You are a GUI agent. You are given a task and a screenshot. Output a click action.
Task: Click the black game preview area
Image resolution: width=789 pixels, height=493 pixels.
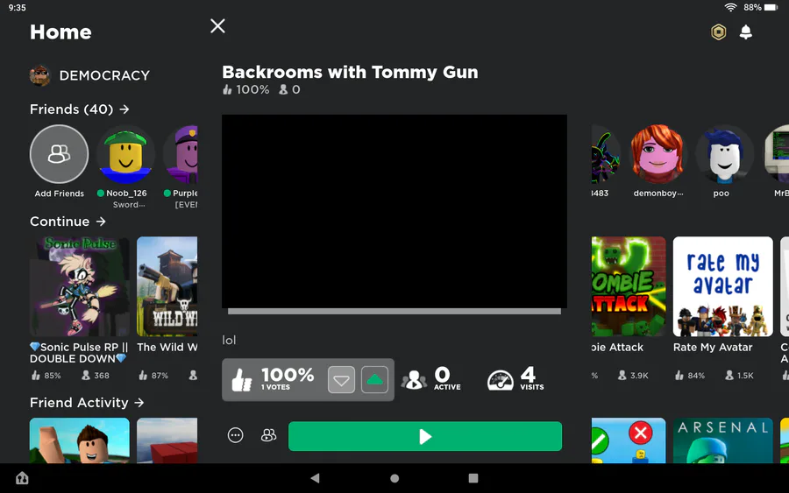tap(394, 211)
